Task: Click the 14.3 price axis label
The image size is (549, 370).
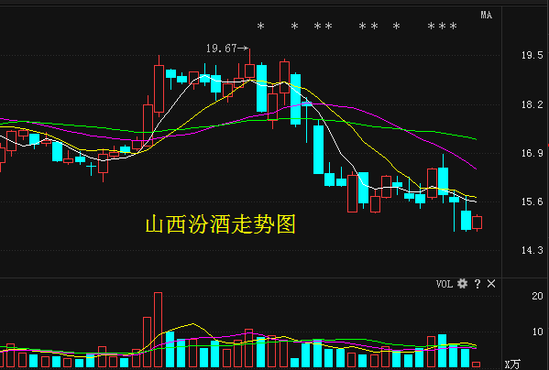Action: tap(532, 250)
